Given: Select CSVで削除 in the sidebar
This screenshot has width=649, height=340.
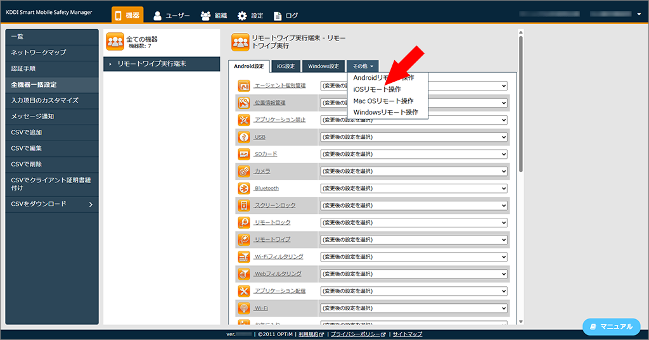Looking at the screenshot, I should click(x=52, y=164).
